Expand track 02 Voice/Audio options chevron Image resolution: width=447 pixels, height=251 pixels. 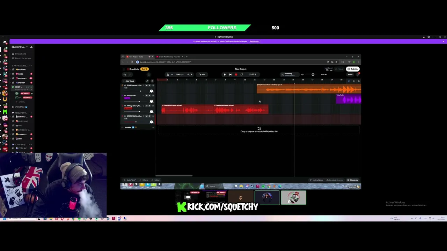pos(153,96)
